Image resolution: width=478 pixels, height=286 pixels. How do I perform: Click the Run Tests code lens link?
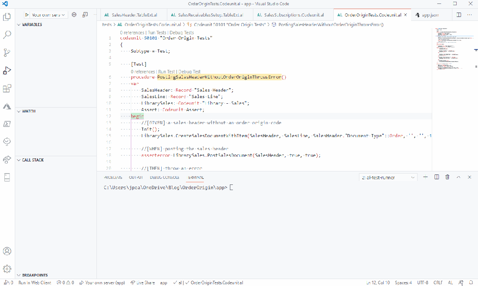tap(157, 33)
